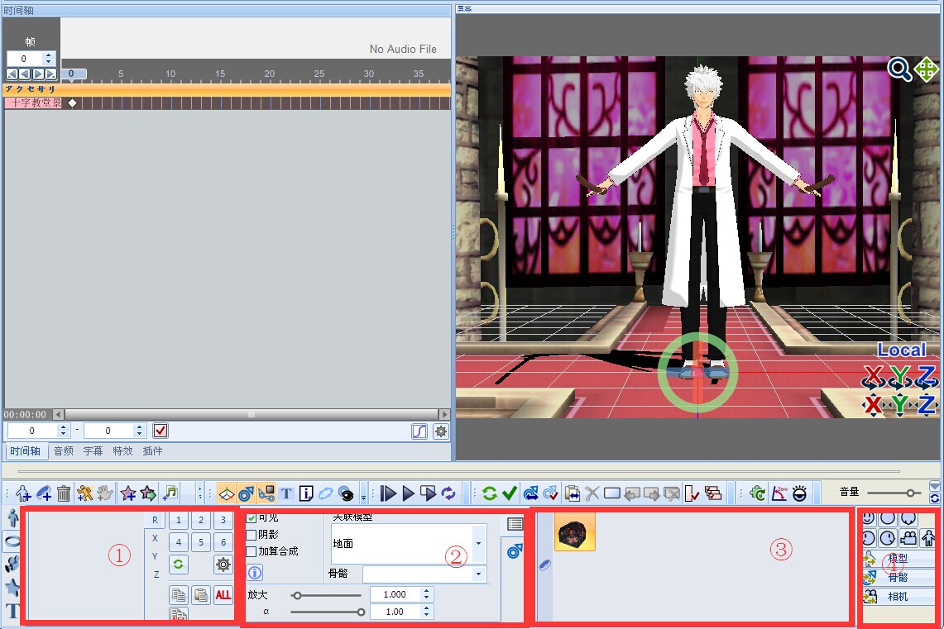Click the Local coordinate label
Viewport: 944px width, 629px height.
[x=901, y=350]
